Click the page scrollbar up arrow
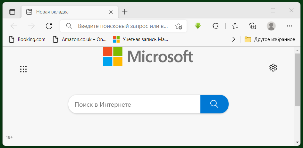Screen dimensions: 303x148 coord(297,51)
